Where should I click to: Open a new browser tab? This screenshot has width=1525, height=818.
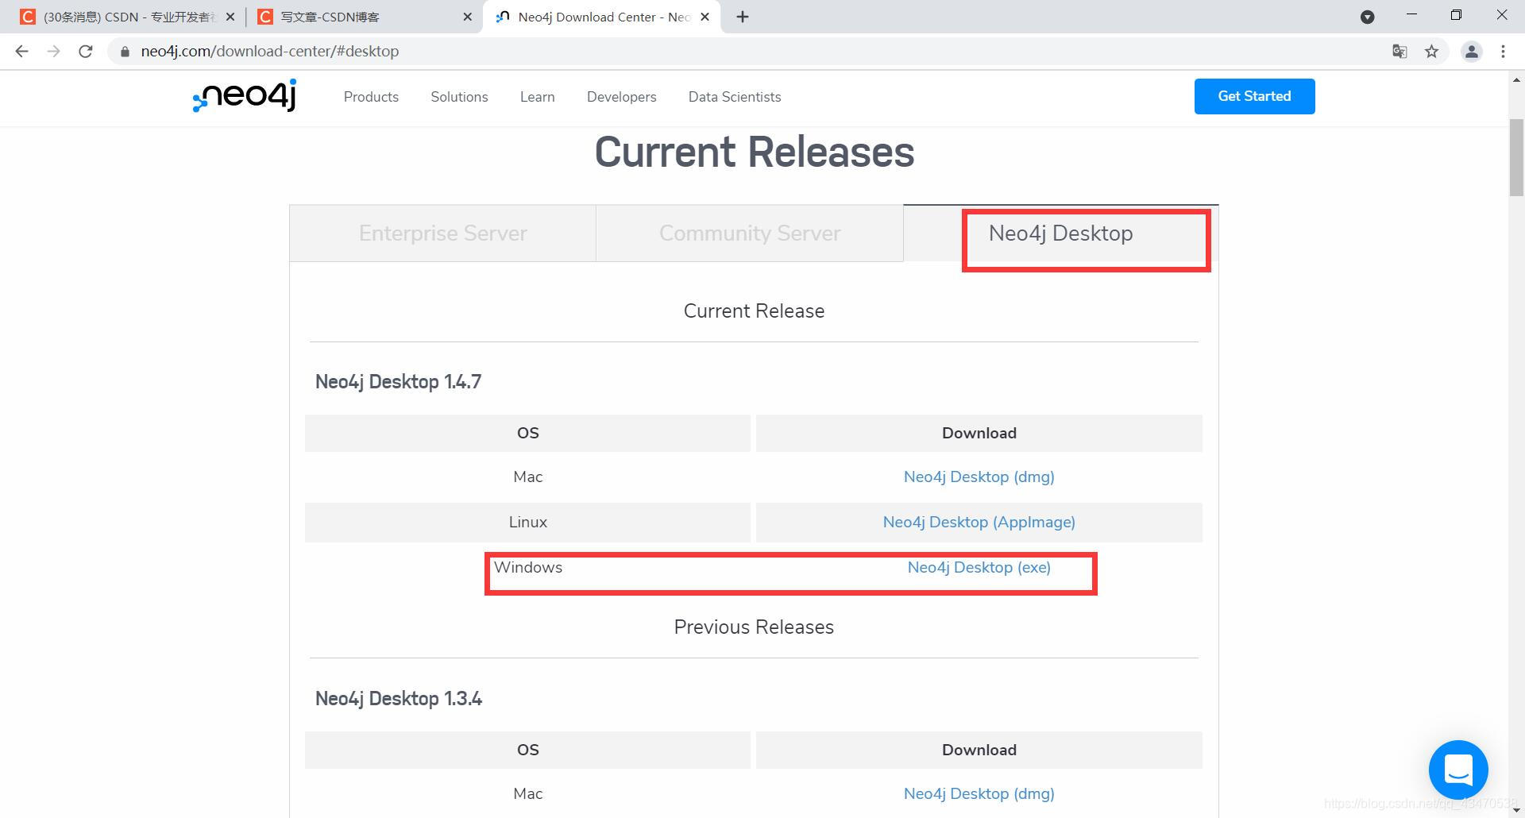pos(743,16)
